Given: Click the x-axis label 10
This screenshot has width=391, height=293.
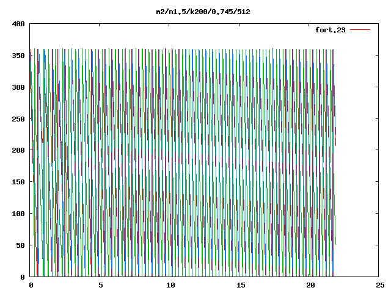Looking at the screenshot, I should [170, 285].
